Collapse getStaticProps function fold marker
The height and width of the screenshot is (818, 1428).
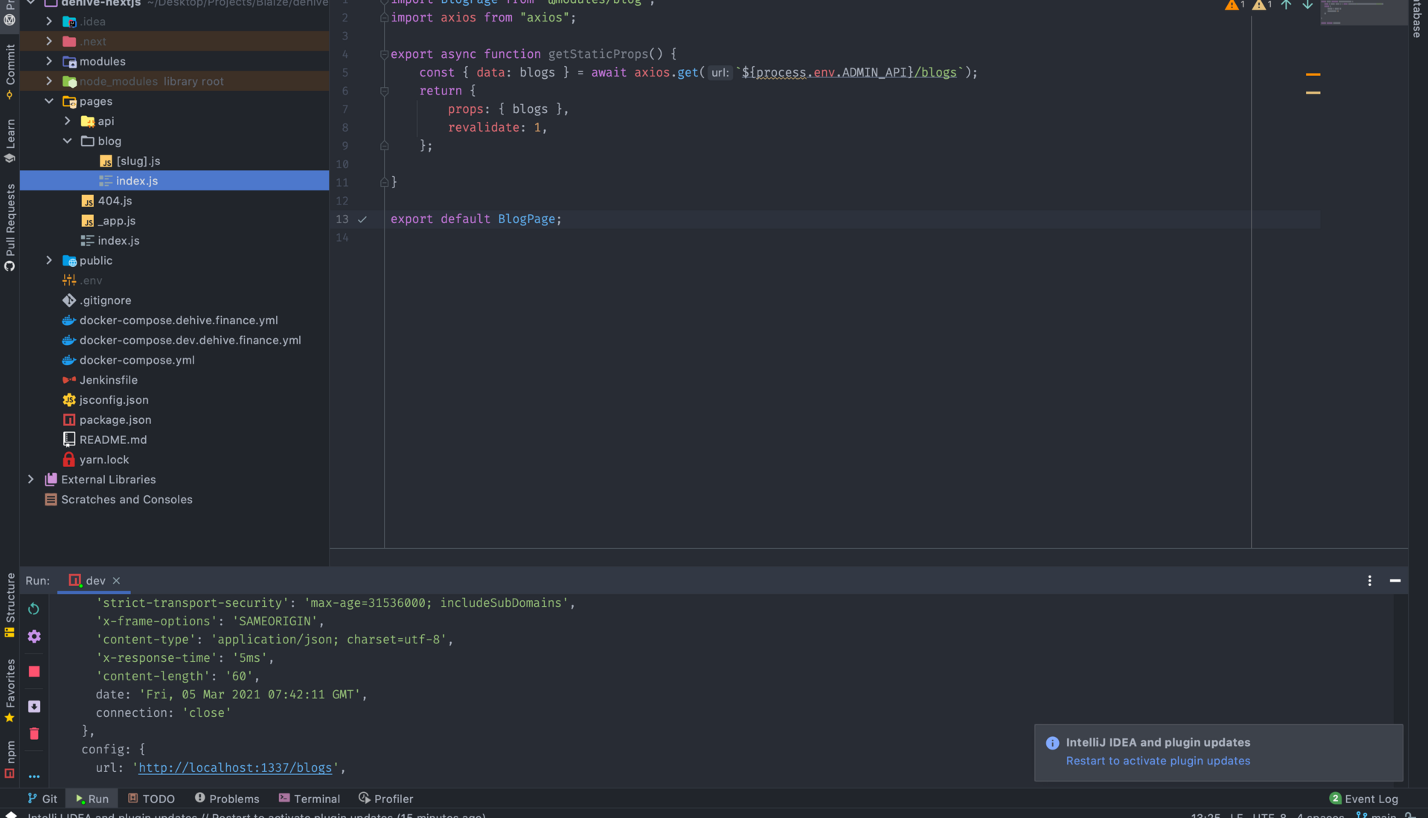coord(384,54)
